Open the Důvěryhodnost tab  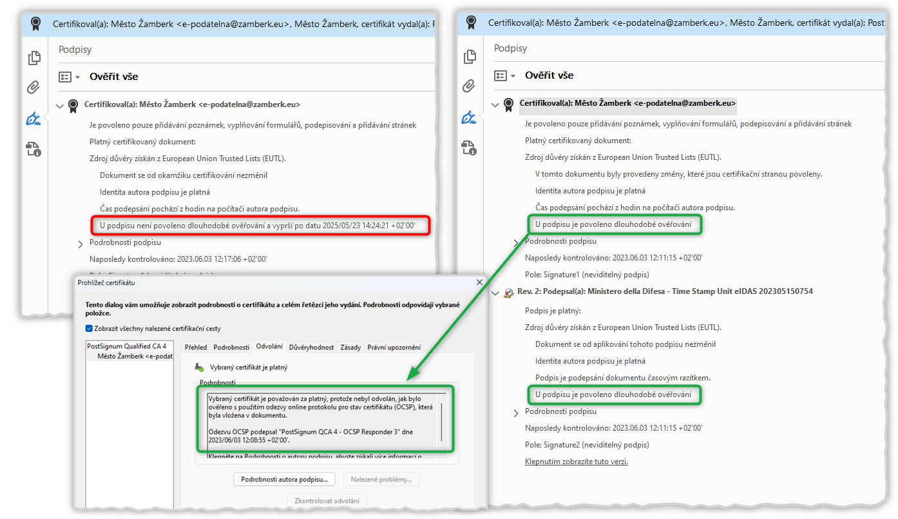coord(312,347)
